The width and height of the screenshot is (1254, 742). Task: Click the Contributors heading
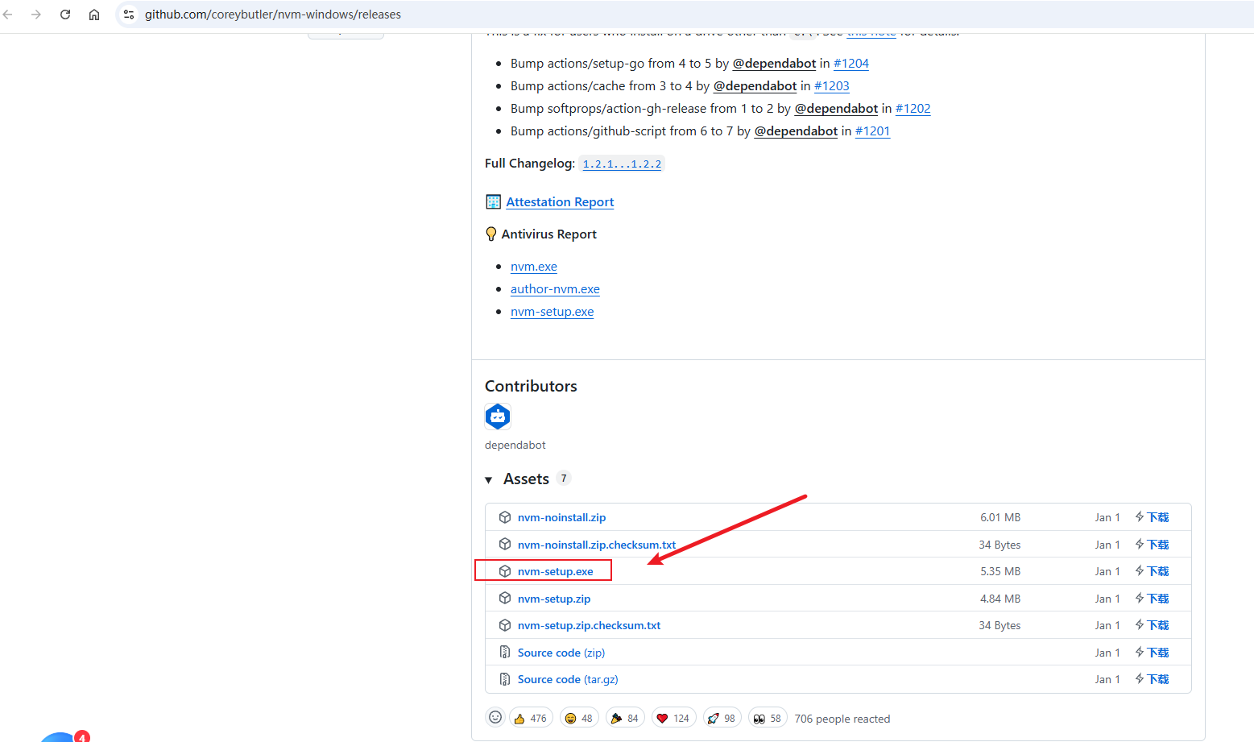[x=531, y=386]
